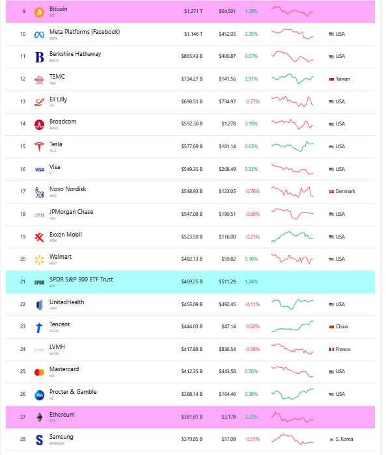Click the Tencent logo icon
This screenshot has height=455, width=386.
39,328
